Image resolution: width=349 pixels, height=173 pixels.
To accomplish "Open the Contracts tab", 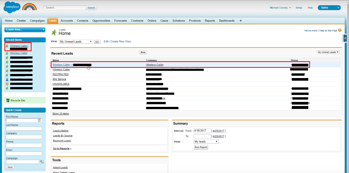I will pos(137,21).
